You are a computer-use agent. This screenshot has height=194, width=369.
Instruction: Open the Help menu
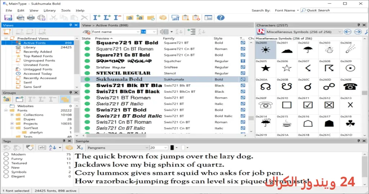[80, 10]
